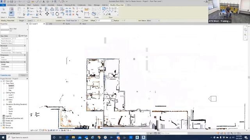Click the Rotate tool in Modify panel

click(x=57, y=14)
